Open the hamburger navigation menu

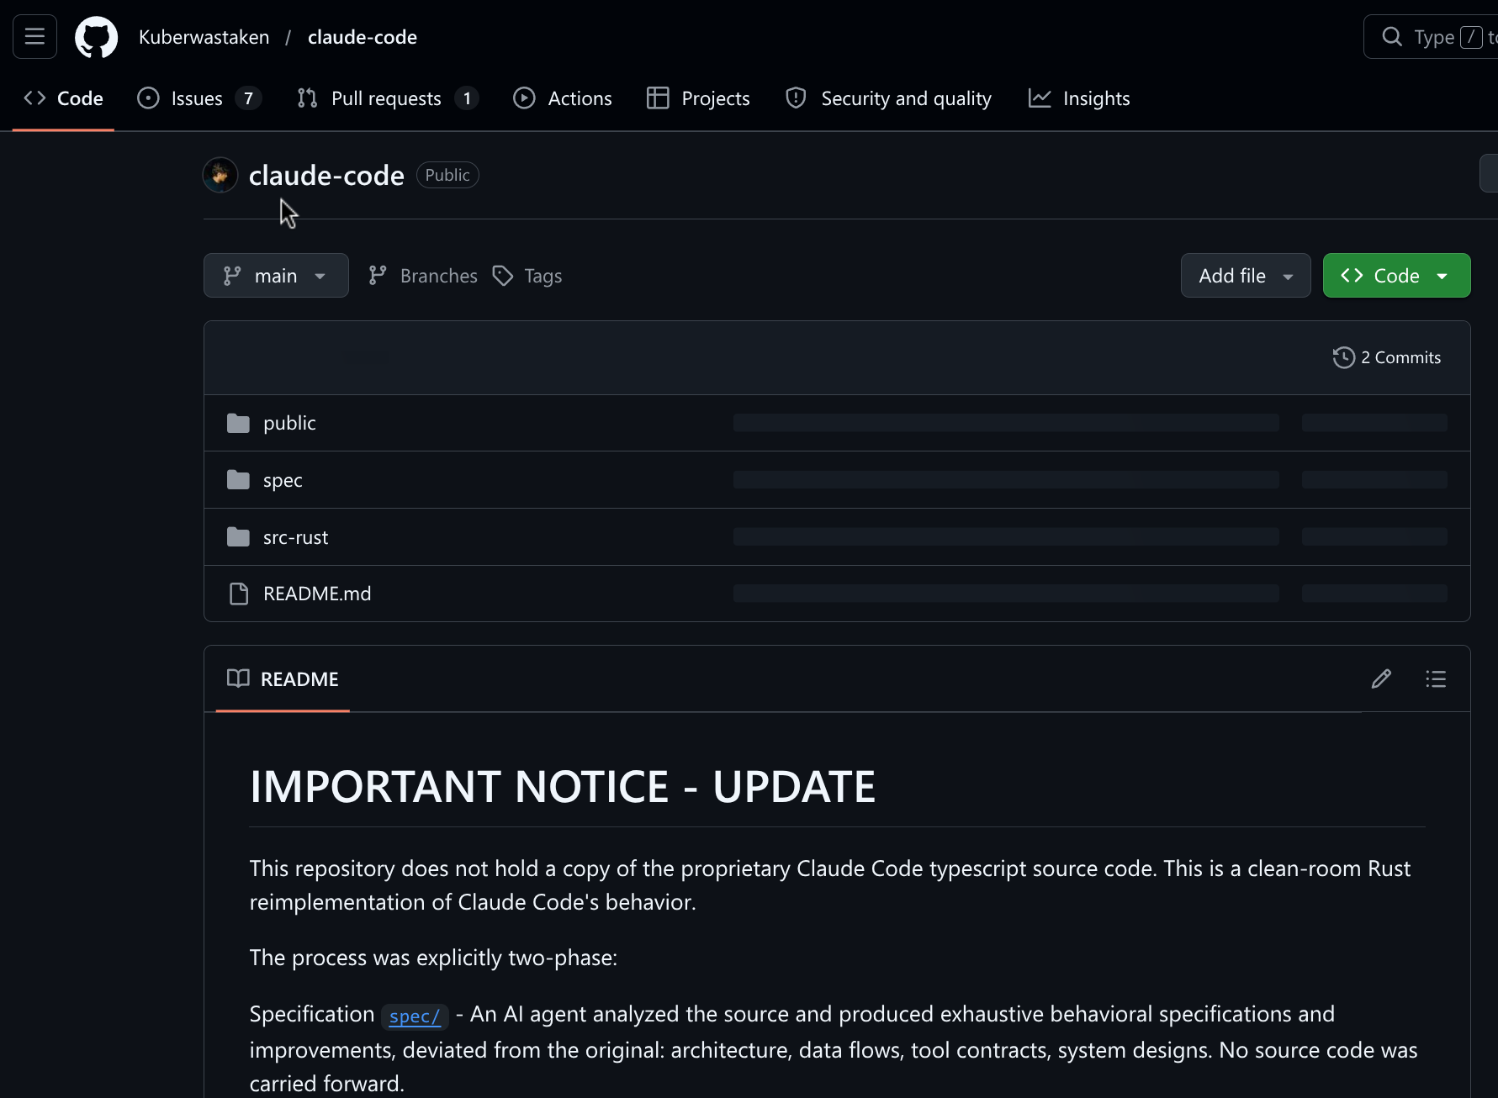click(x=34, y=37)
